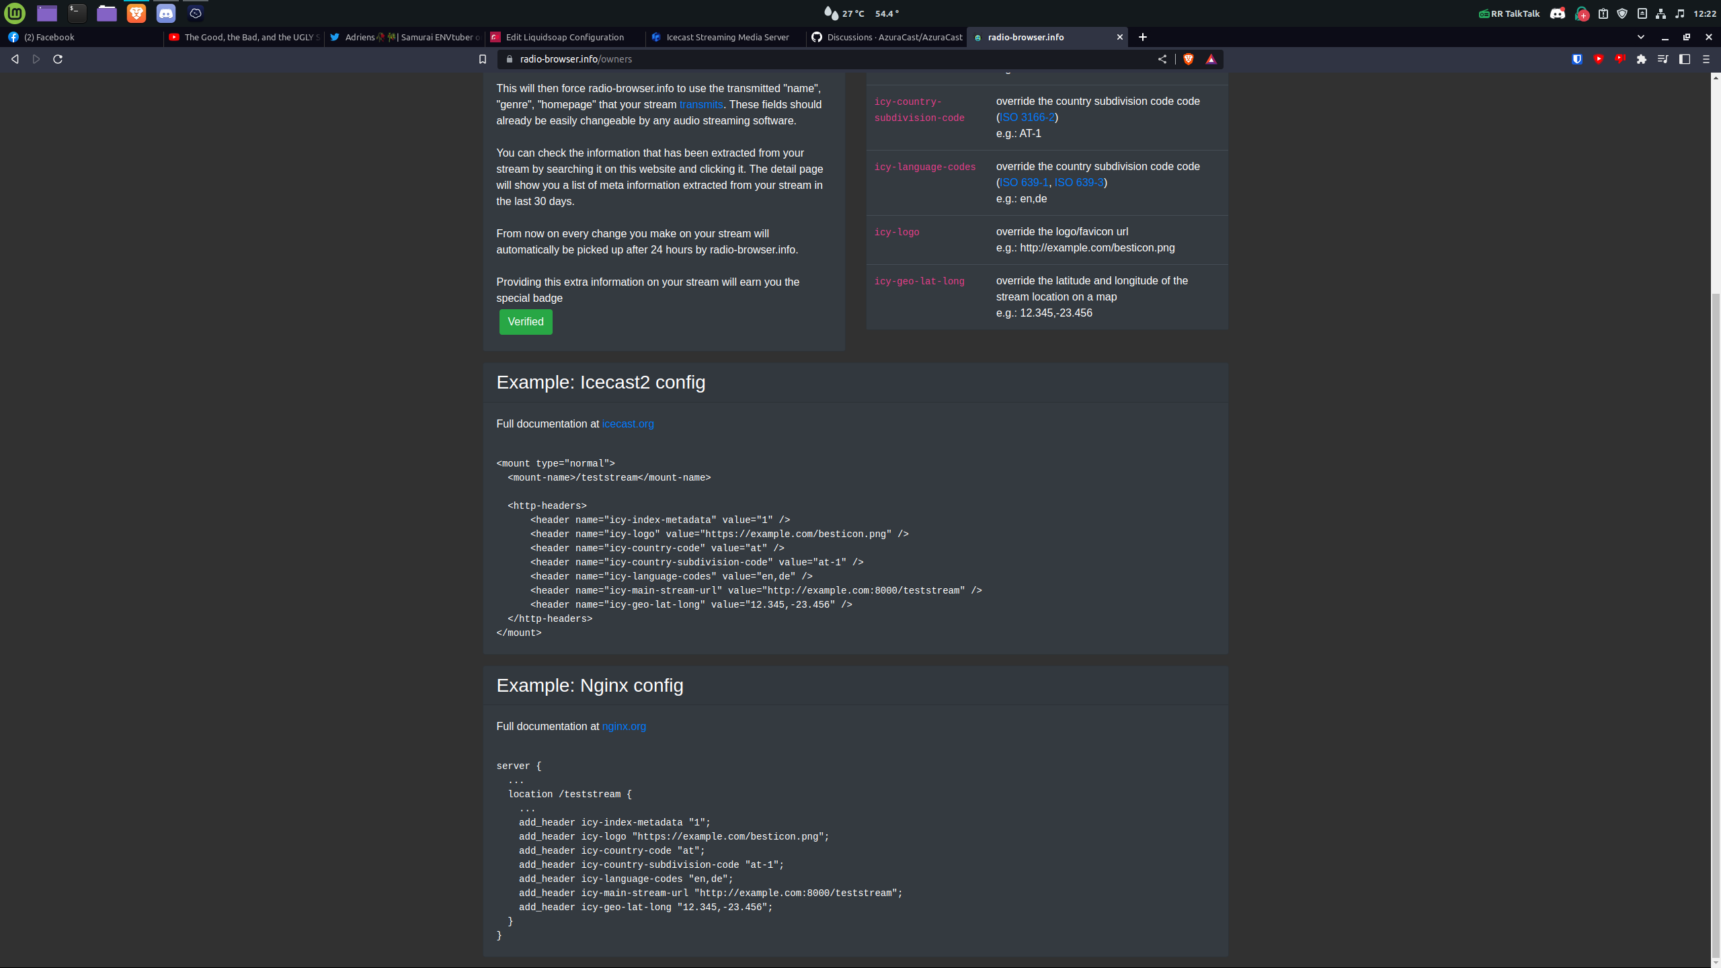1721x968 pixels.
Task: Open the terminal from the taskbar
Action: pyautogui.click(x=77, y=13)
